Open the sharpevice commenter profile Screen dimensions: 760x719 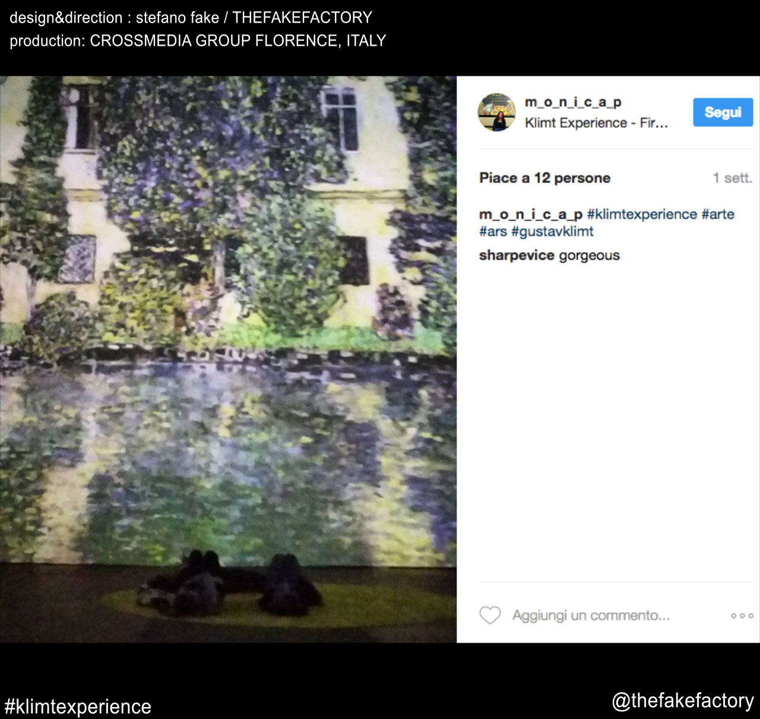[517, 255]
